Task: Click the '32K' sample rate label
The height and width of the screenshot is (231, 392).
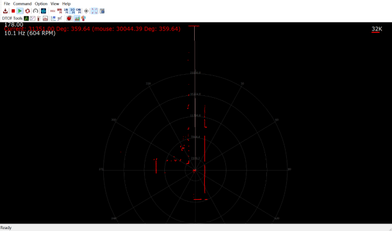Action: (376, 29)
